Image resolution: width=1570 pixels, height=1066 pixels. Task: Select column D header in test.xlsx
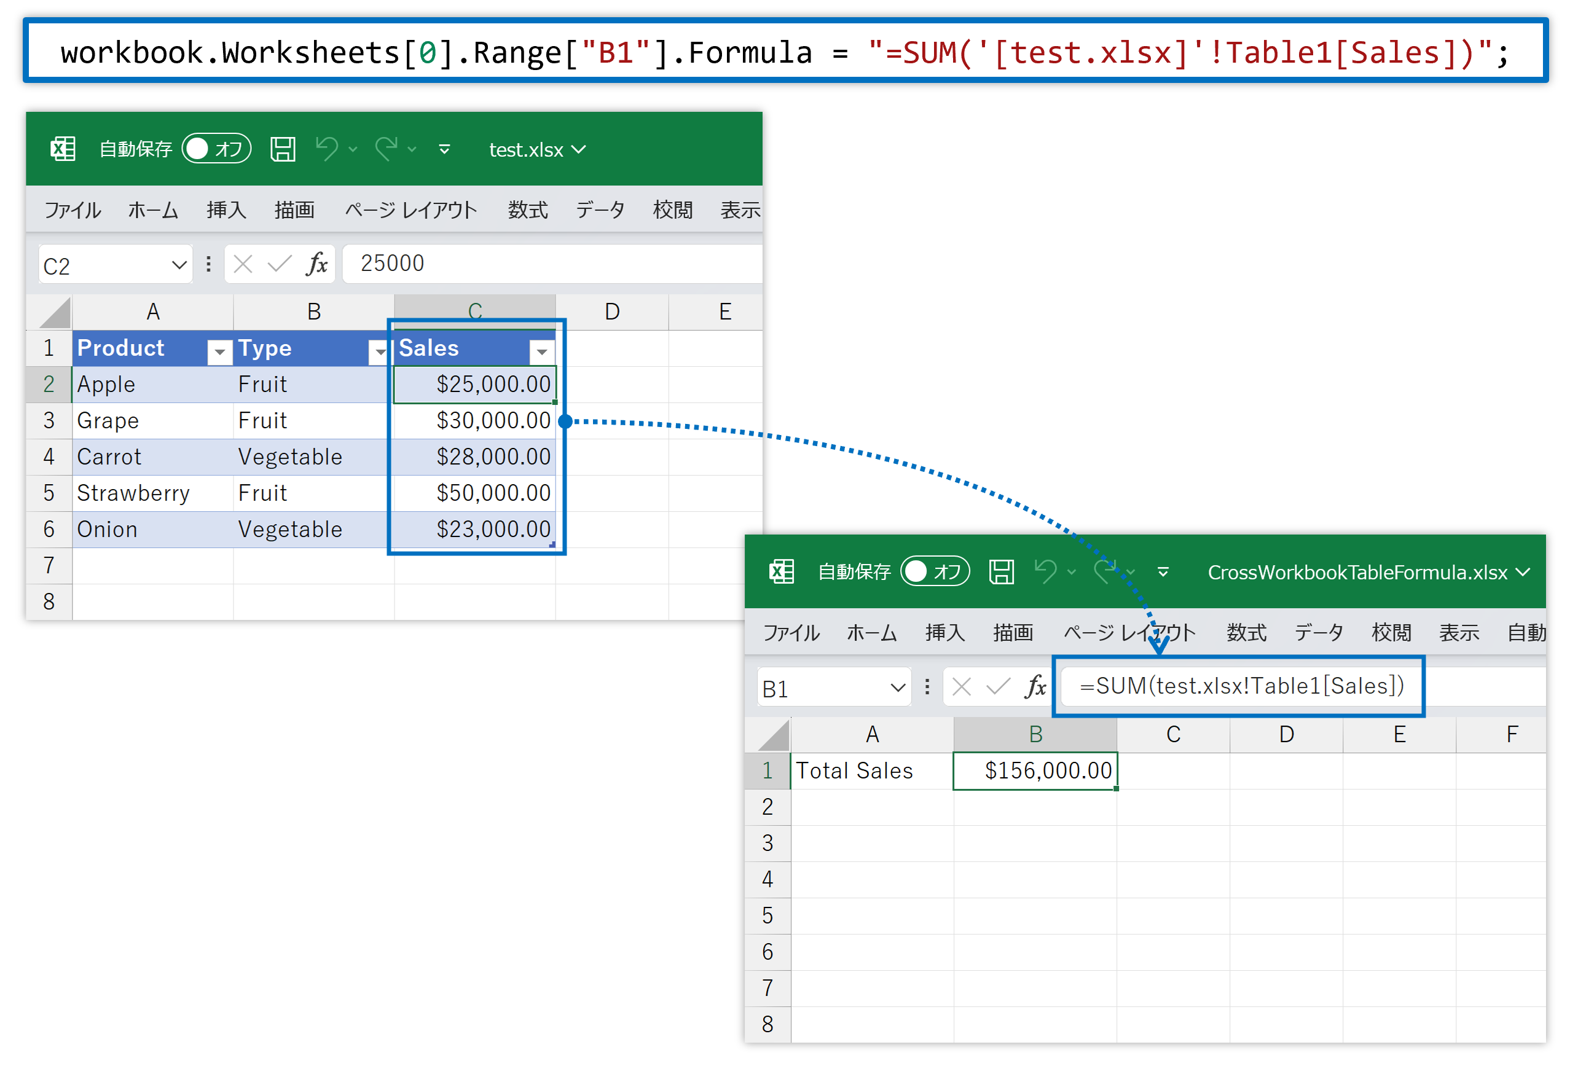click(612, 312)
